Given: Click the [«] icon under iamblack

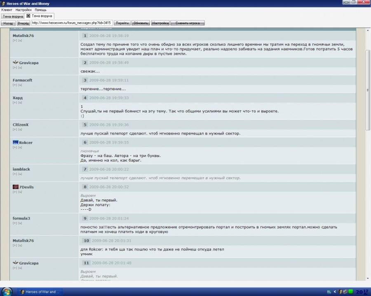Looking at the screenshot, I should pyautogui.click(x=20, y=174).
